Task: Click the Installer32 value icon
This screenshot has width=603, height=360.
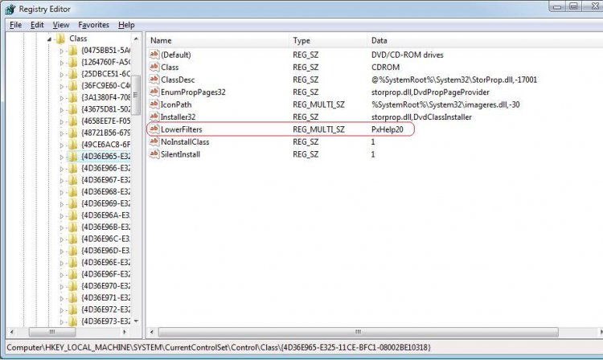Action: pyautogui.click(x=154, y=117)
